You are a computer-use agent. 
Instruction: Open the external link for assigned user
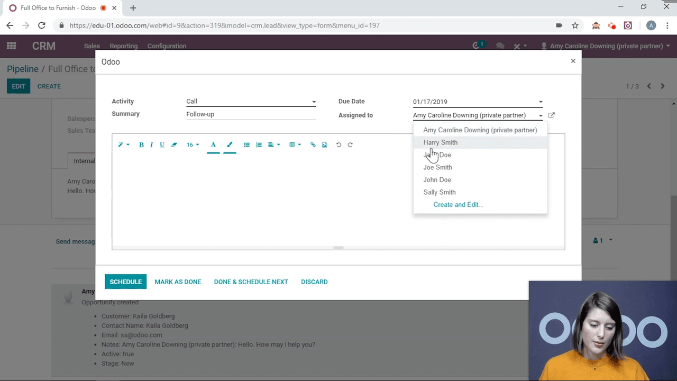pyautogui.click(x=552, y=115)
